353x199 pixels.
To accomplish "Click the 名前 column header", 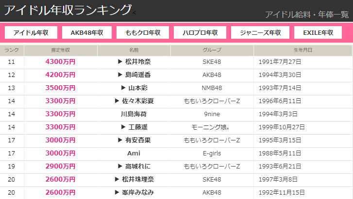I will pyautogui.click(x=134, y=50).
